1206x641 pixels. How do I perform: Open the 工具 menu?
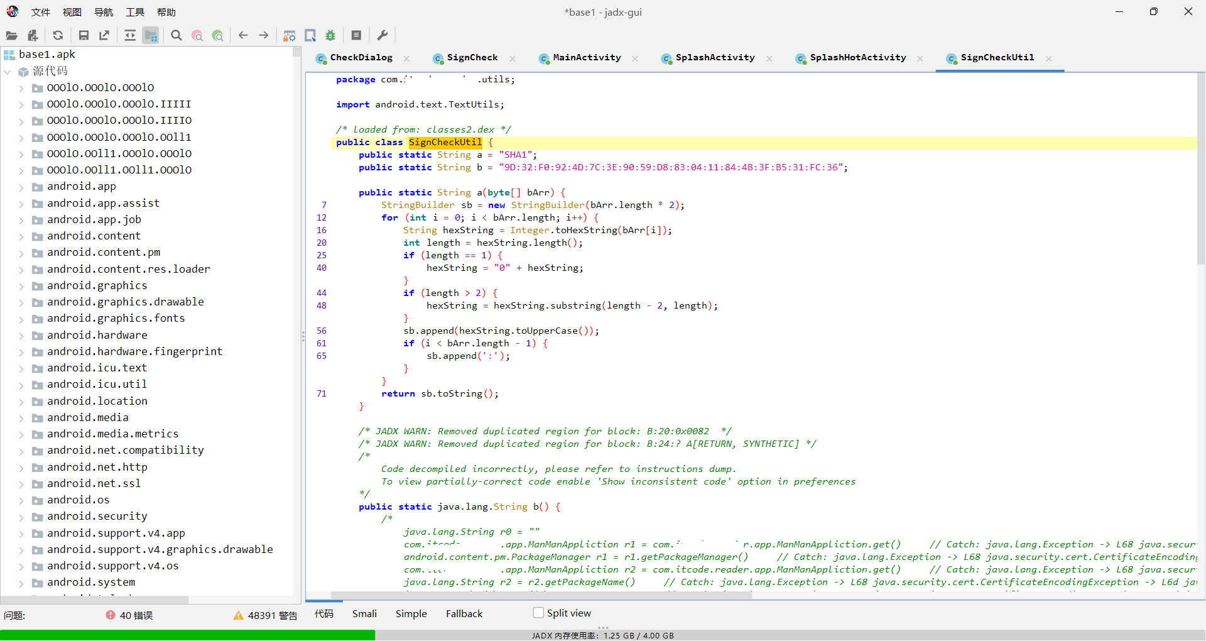(x=134, y=12)
